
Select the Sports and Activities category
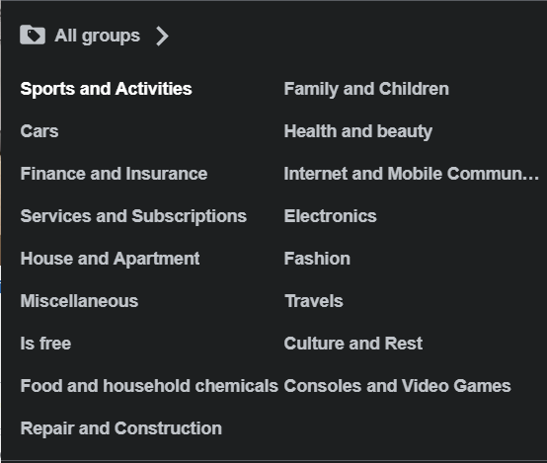[x=106, y=89]
